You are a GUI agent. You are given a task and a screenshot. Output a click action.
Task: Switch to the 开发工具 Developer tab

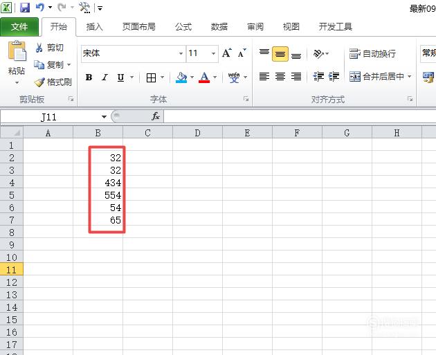pos(336,27)
